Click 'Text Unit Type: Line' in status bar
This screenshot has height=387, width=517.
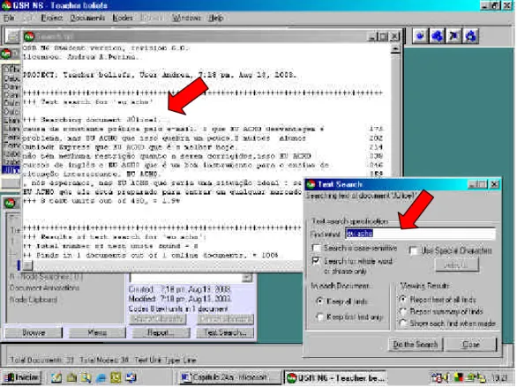pos(166,360)
